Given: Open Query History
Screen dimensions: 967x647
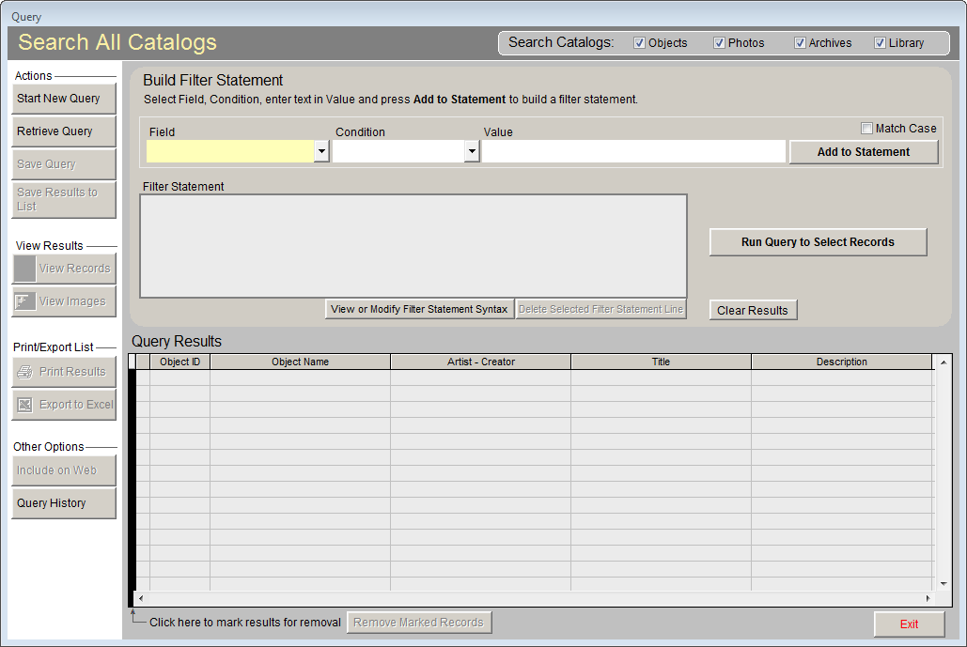Looking at the screenshot, I should point(63,502).
